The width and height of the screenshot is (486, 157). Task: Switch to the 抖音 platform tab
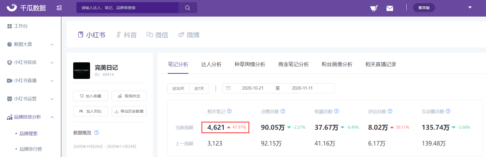point(126,35)
